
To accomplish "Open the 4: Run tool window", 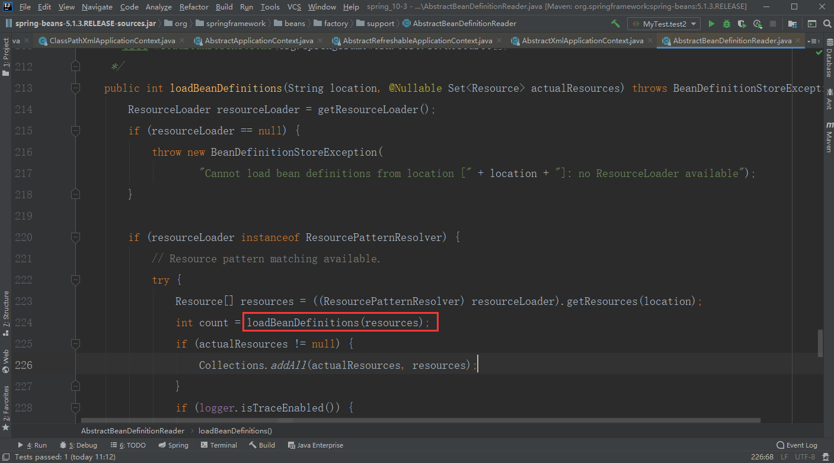I will click(x=32, y=445).
